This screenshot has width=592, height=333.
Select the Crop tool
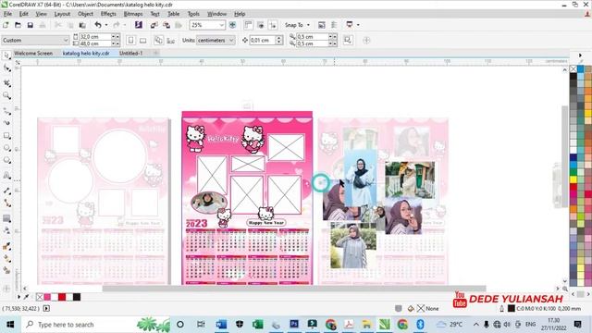(6, 82)
